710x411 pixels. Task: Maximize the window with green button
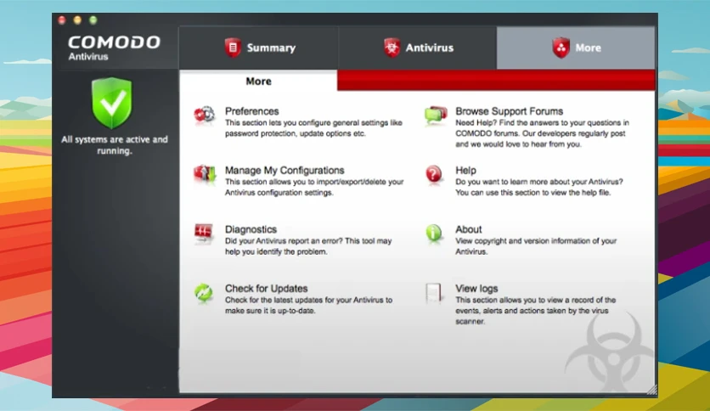tap(93, 20)
